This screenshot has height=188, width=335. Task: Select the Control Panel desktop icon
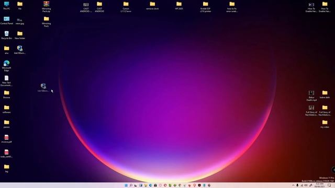point(7,20)
